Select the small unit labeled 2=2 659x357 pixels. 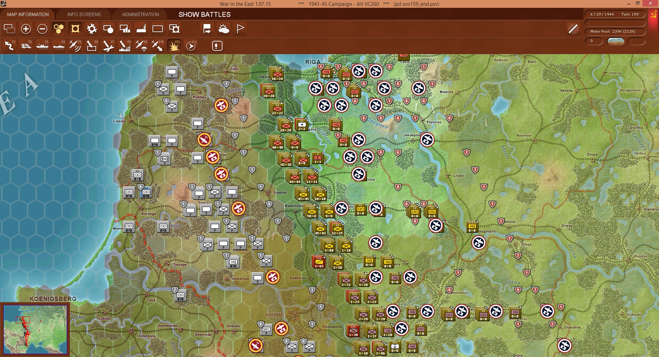[302, 125]
